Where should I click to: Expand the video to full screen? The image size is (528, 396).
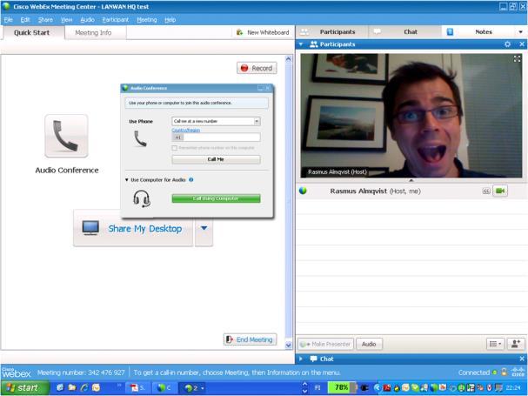pos(518,59)
